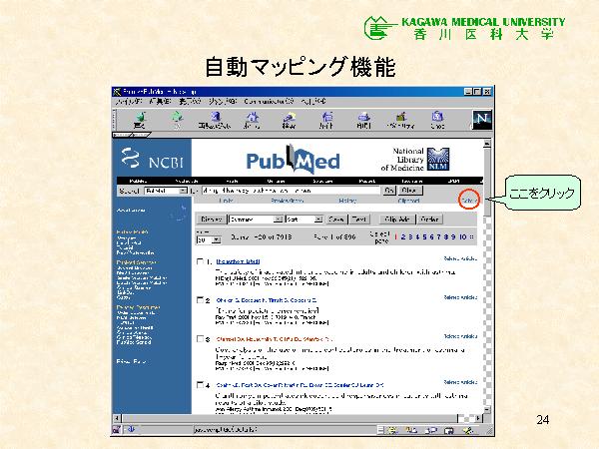Click the circled Details link
Screen dimensions: 599x449
click(469, 201)
